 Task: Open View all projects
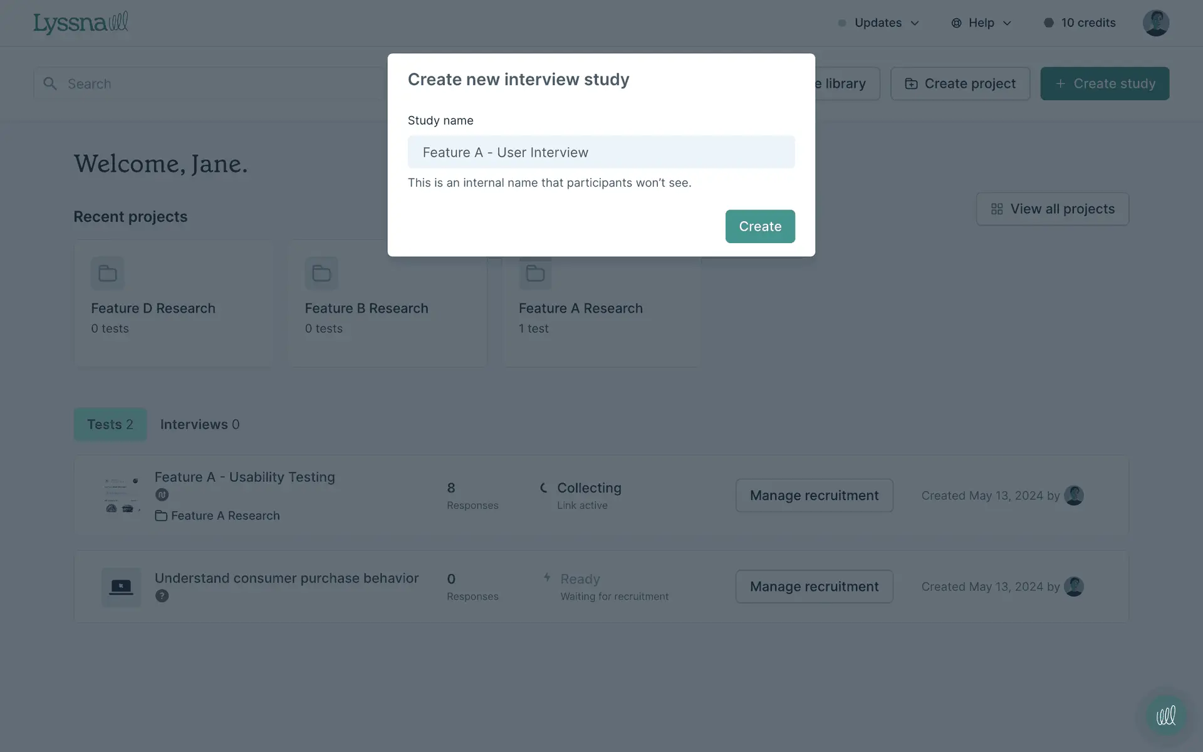point(1052,209)
